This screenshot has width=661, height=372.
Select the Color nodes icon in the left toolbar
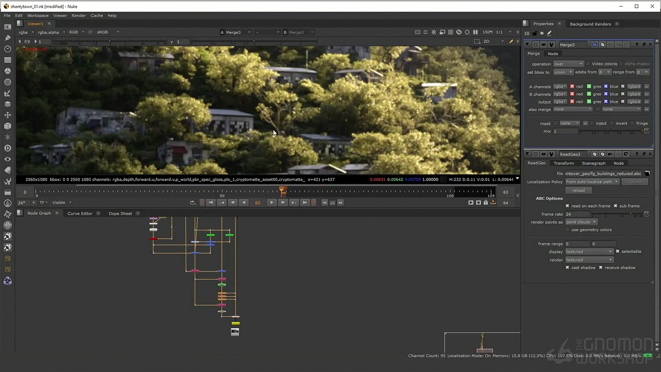click(x=7, y=70)
